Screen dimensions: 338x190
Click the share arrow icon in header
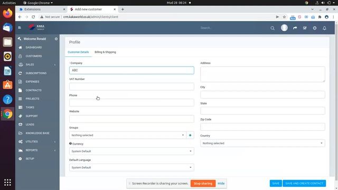[x=295, y=28]
